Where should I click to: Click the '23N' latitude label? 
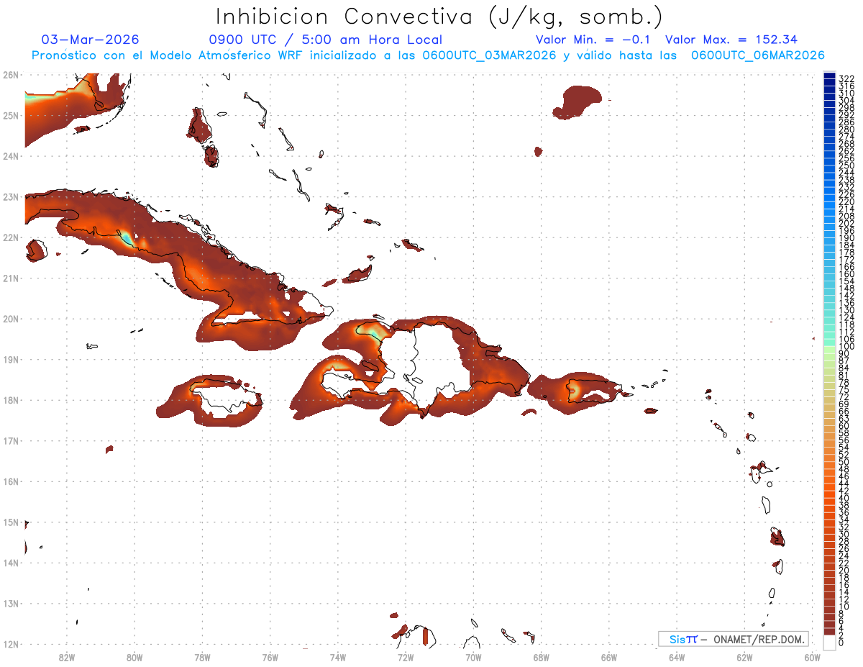[x=11, y=196]
